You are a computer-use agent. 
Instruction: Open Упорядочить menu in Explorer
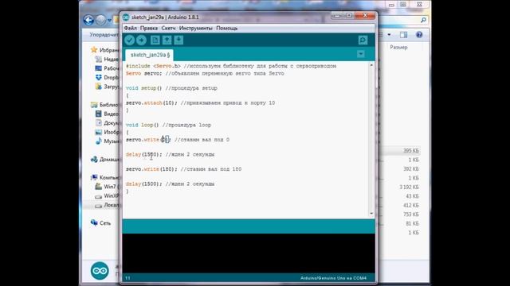[x=104, y=35]
